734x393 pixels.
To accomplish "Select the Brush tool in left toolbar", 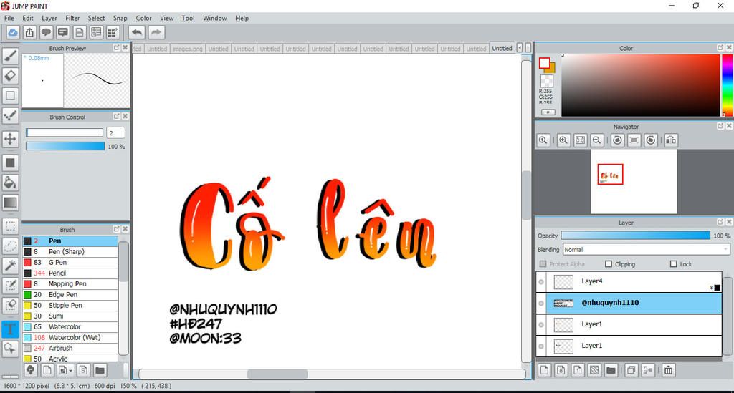I will [10, 56].
